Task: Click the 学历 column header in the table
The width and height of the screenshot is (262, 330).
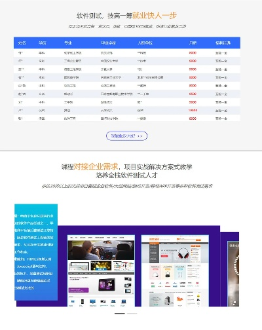Action: pyautogui.click(x=43, y=43)
